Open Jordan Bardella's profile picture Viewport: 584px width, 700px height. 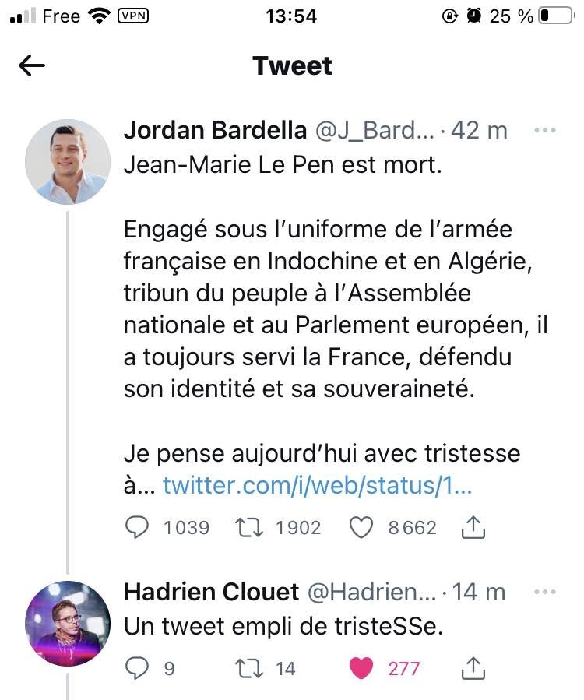(x=68, y=162)
